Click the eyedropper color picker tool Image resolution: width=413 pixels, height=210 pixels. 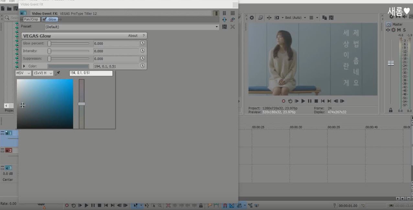58,73
